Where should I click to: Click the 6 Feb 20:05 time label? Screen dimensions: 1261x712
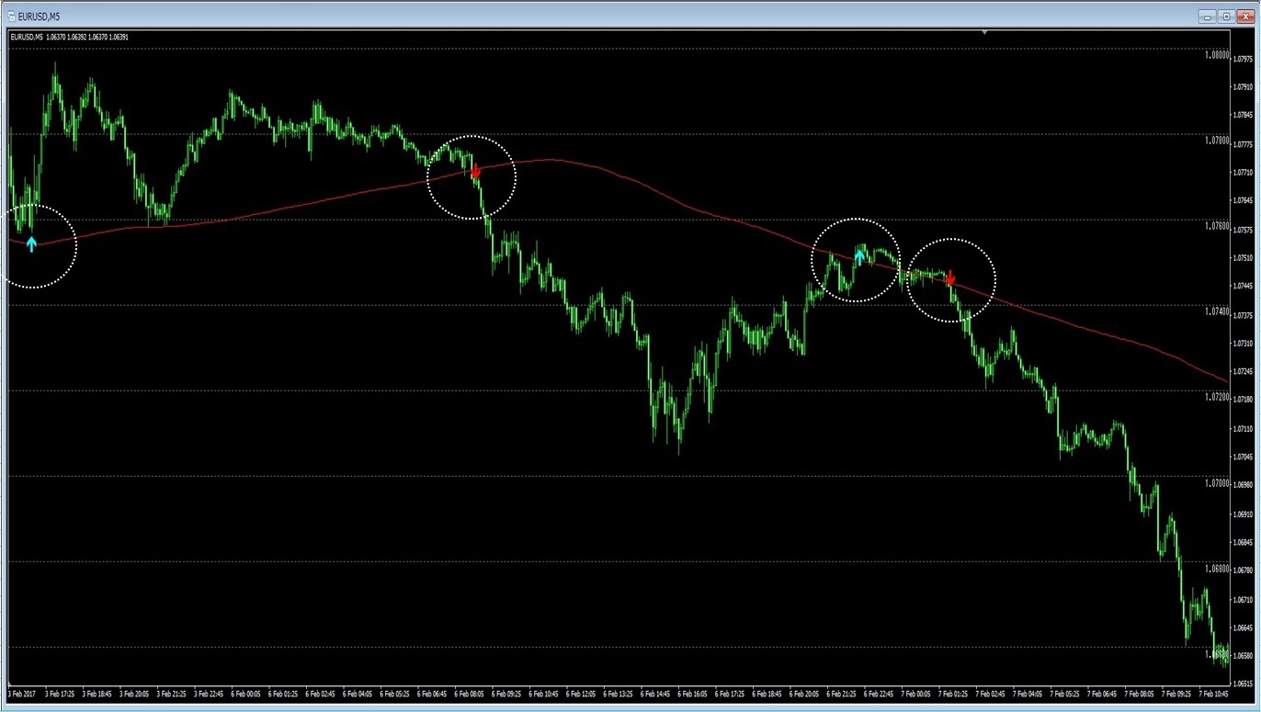pos(805,695)
